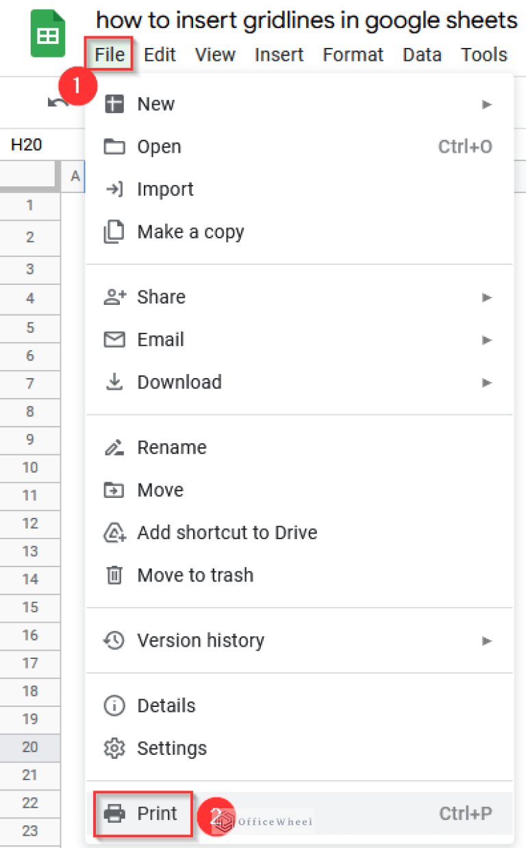The height and width of the screenshot is (848, 526).
Task: Open the Format menu
Action: [353, 55]
